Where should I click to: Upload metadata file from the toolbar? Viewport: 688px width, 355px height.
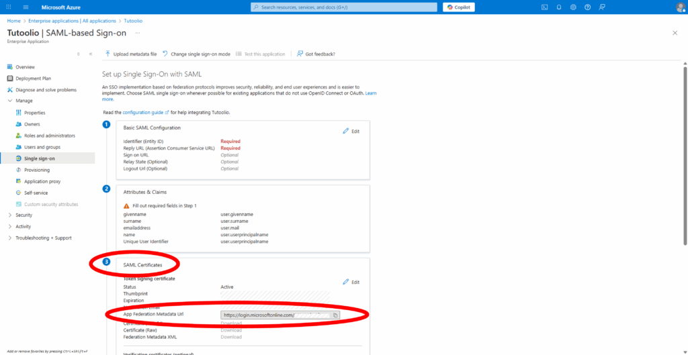pos(131,54)
